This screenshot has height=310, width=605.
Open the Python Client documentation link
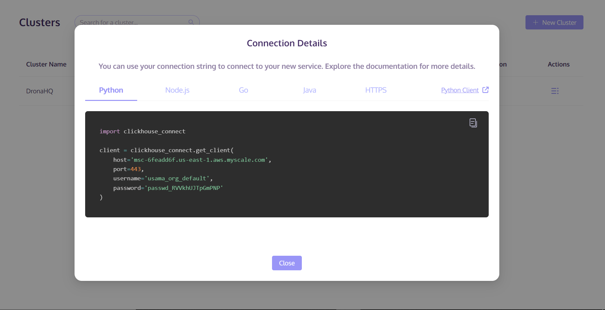click(x=460, y=90)
